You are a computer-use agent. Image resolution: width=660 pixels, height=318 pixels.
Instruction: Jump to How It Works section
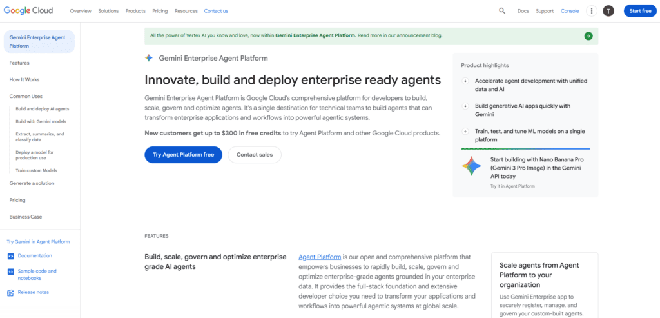(24, 79)
